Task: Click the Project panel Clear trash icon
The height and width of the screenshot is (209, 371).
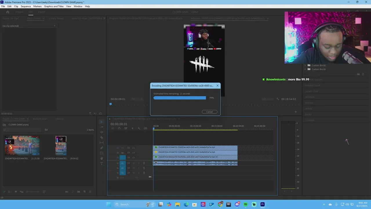Action: pyautogui.click(x=90, y=192)
